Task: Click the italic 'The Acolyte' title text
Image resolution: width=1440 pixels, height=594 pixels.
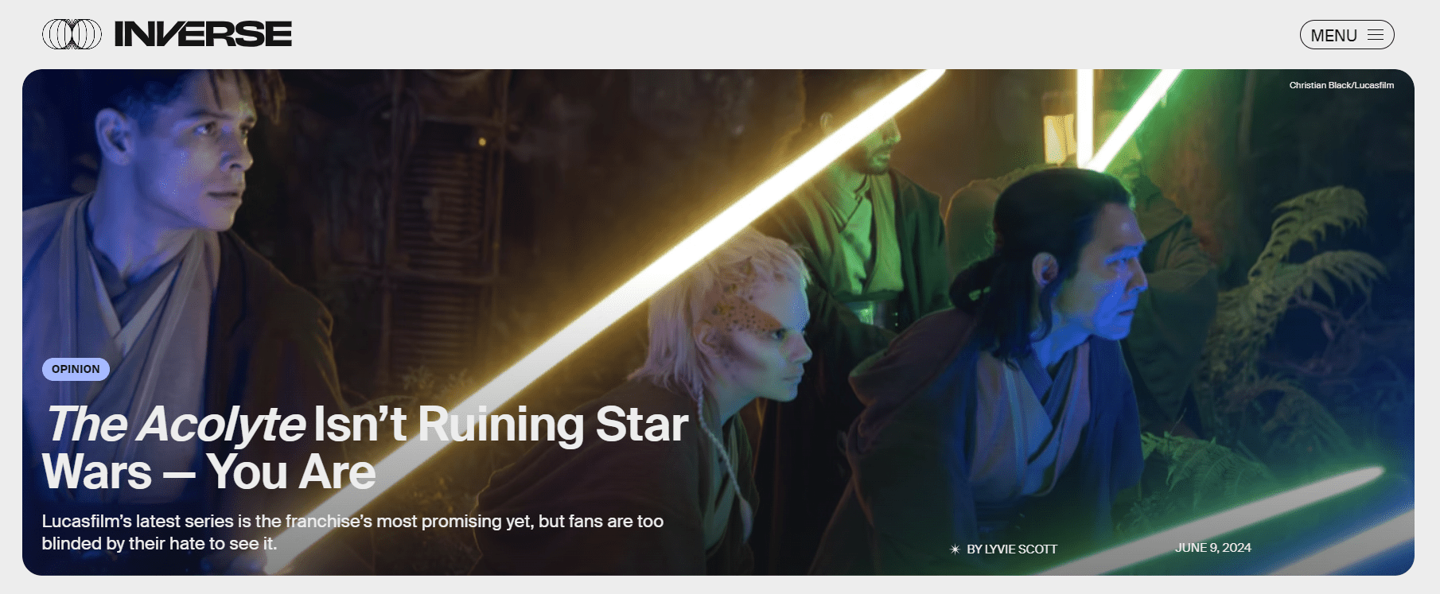Action: (175, 425)
